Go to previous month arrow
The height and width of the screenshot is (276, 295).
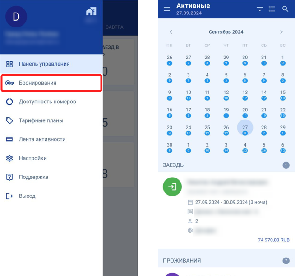(171, 32)
